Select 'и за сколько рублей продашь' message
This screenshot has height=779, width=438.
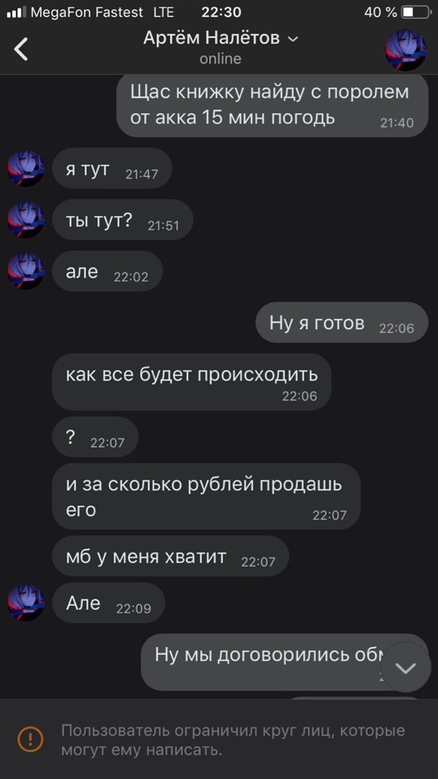[x=206, y=496]
